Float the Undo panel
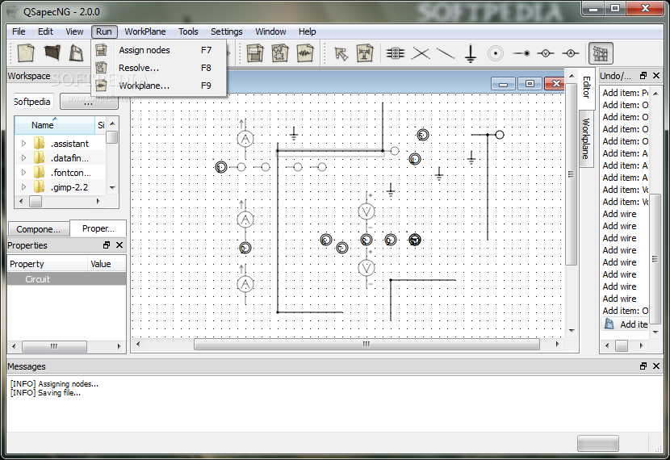The width and height of the screenshot is (670, 460). (x=643, y=76)
